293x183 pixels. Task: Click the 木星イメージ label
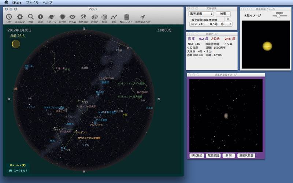click(x=252, y=15)
